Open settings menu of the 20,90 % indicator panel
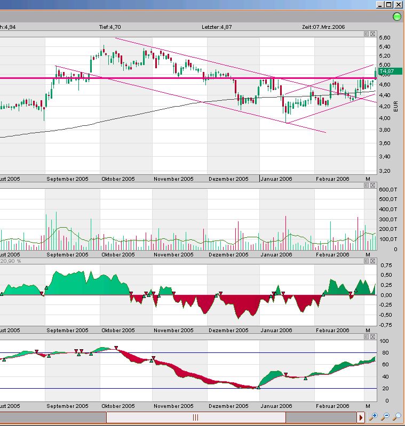 tap(367, 261)
